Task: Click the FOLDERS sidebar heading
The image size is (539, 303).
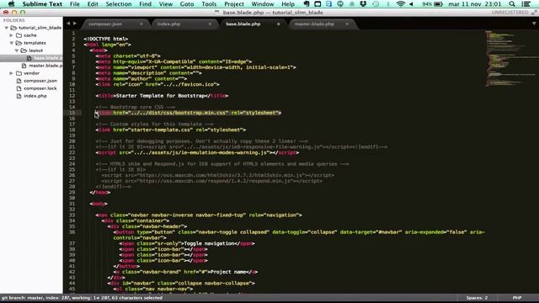Action: pos(14,20)
